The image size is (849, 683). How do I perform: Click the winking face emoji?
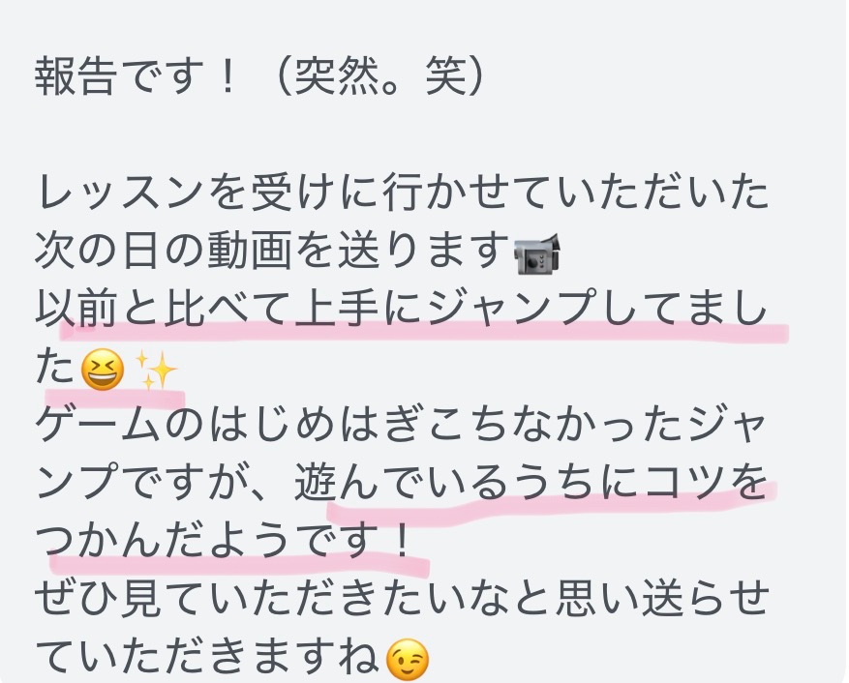tap(408, 660)
